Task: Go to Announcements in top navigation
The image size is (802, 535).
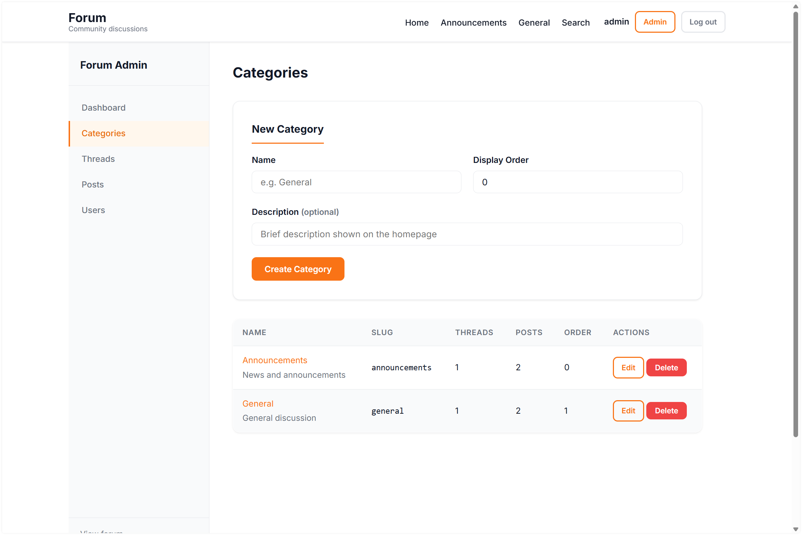Action: pyautogui.click(x=473, y=22)
